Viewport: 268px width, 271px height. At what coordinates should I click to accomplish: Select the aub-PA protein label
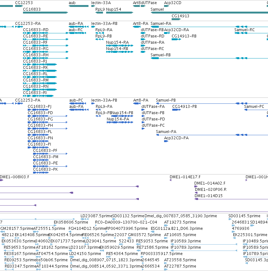click(x=76, y=107)
